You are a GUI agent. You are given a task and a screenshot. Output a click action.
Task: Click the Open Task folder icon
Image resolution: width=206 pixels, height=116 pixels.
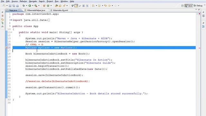pyautogui.click(x=60, y=6)
